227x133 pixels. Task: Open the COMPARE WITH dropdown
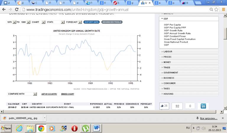(22, 94)
